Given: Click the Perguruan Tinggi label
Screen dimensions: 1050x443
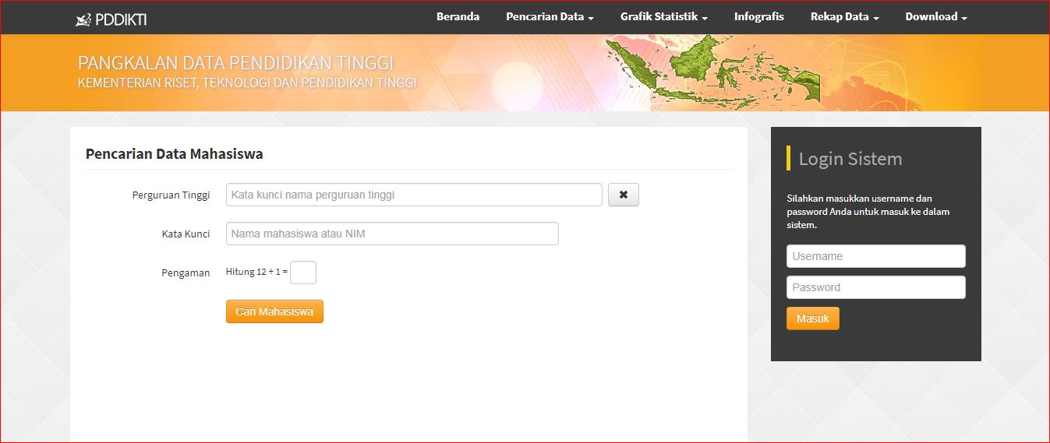Looking at the screenshot, I should click(171, 195).
